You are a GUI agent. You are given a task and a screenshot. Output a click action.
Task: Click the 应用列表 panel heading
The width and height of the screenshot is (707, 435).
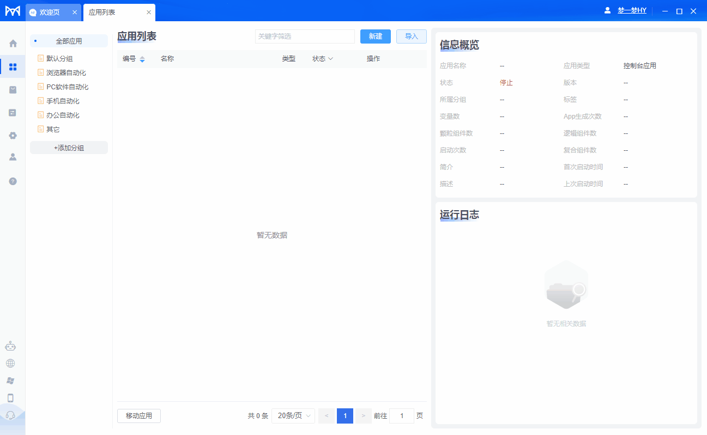137,36
